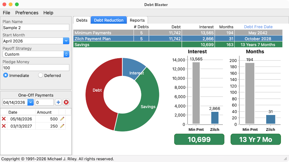Open the one-off payment date picker
This screenshot has height=162, width=289.
(30, 102)
